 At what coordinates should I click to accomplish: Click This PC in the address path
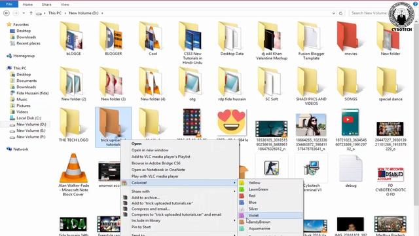(55, 13)
